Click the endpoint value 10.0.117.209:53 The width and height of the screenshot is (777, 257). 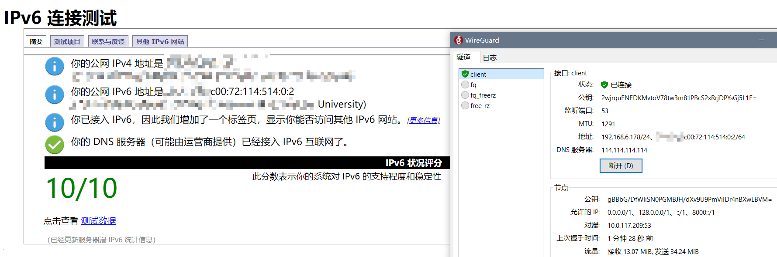[629, 226]
